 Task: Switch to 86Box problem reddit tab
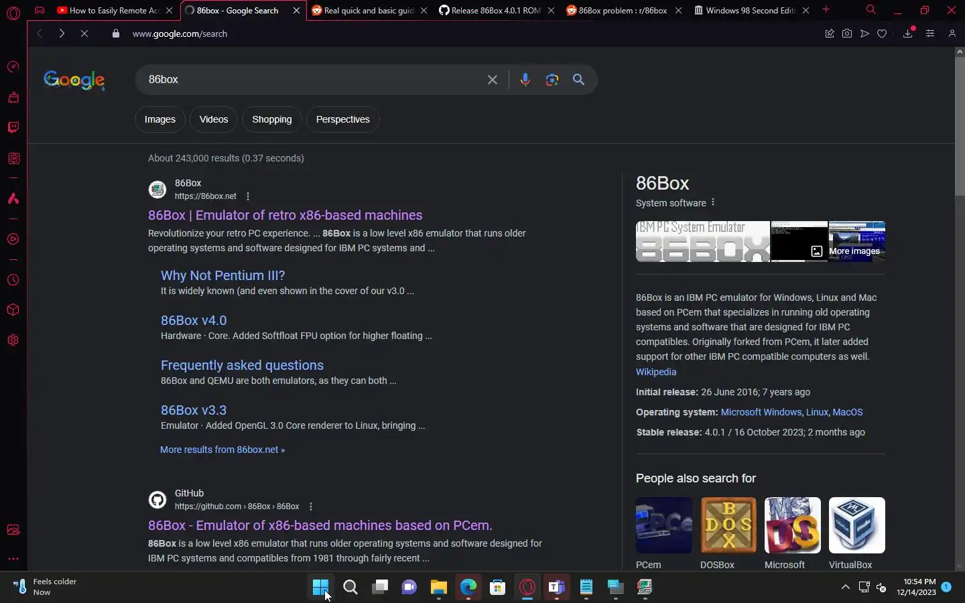click(x=623, y=10)
